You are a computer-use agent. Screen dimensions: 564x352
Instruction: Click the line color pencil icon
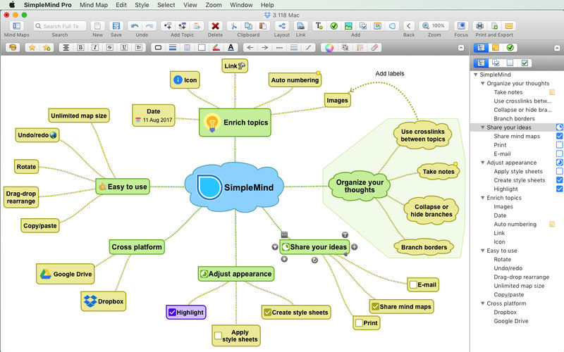click(x=216, y=47)
